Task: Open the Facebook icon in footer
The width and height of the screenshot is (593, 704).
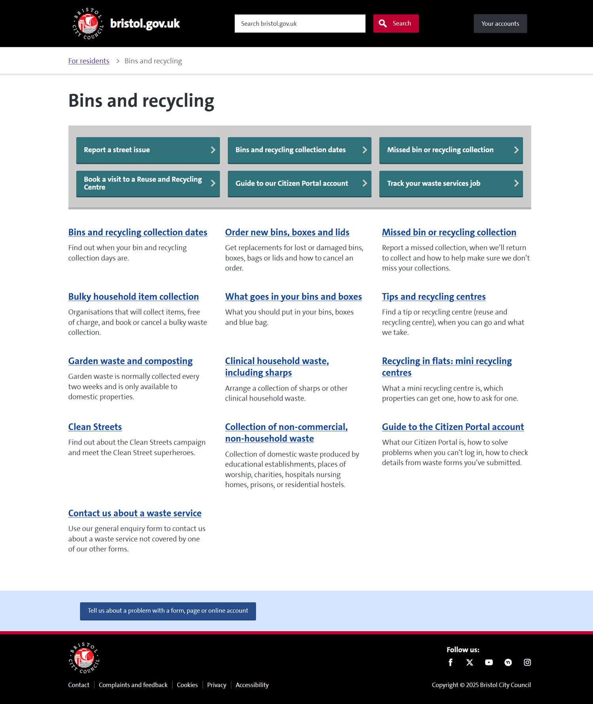Action: [x=450, y=662]
